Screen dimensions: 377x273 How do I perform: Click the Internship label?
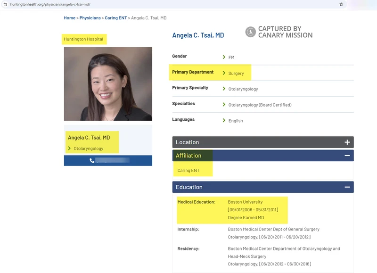(x=188, y=229)
